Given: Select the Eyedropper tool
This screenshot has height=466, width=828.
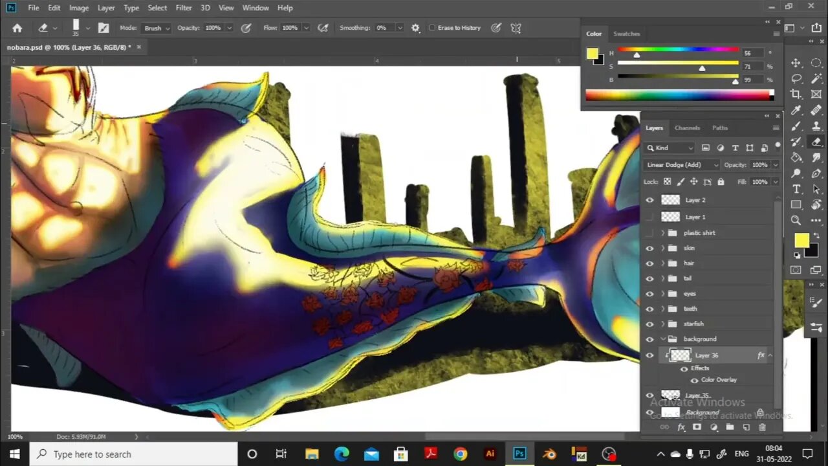Looking at the screenshot, I should tap(796, 111).
